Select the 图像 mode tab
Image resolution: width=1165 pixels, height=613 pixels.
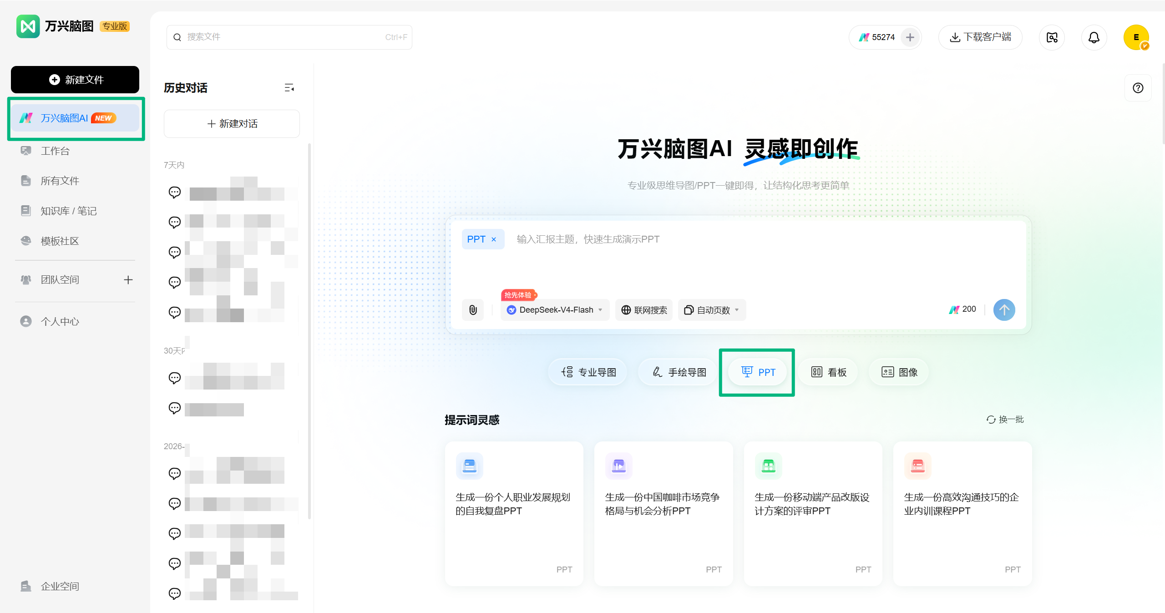[899, 372]
